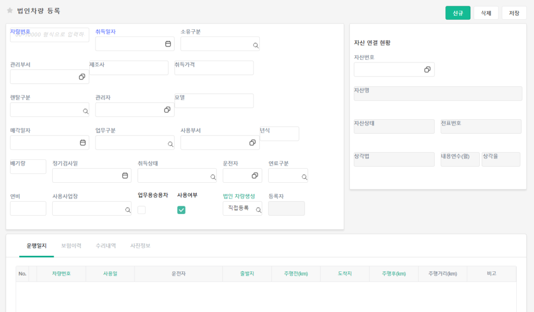Open popup lookup for 운전자 field
The height and width of the screenshot is (312, 534).
click(255, 176)
